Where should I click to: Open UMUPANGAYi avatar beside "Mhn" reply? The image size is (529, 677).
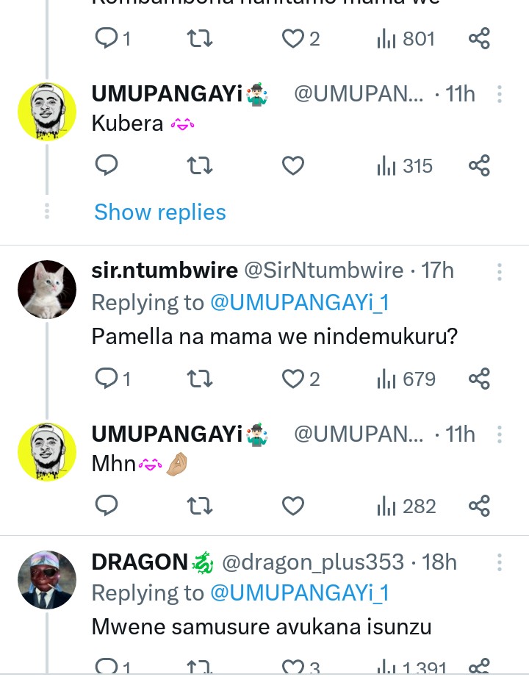click(47, 452)
